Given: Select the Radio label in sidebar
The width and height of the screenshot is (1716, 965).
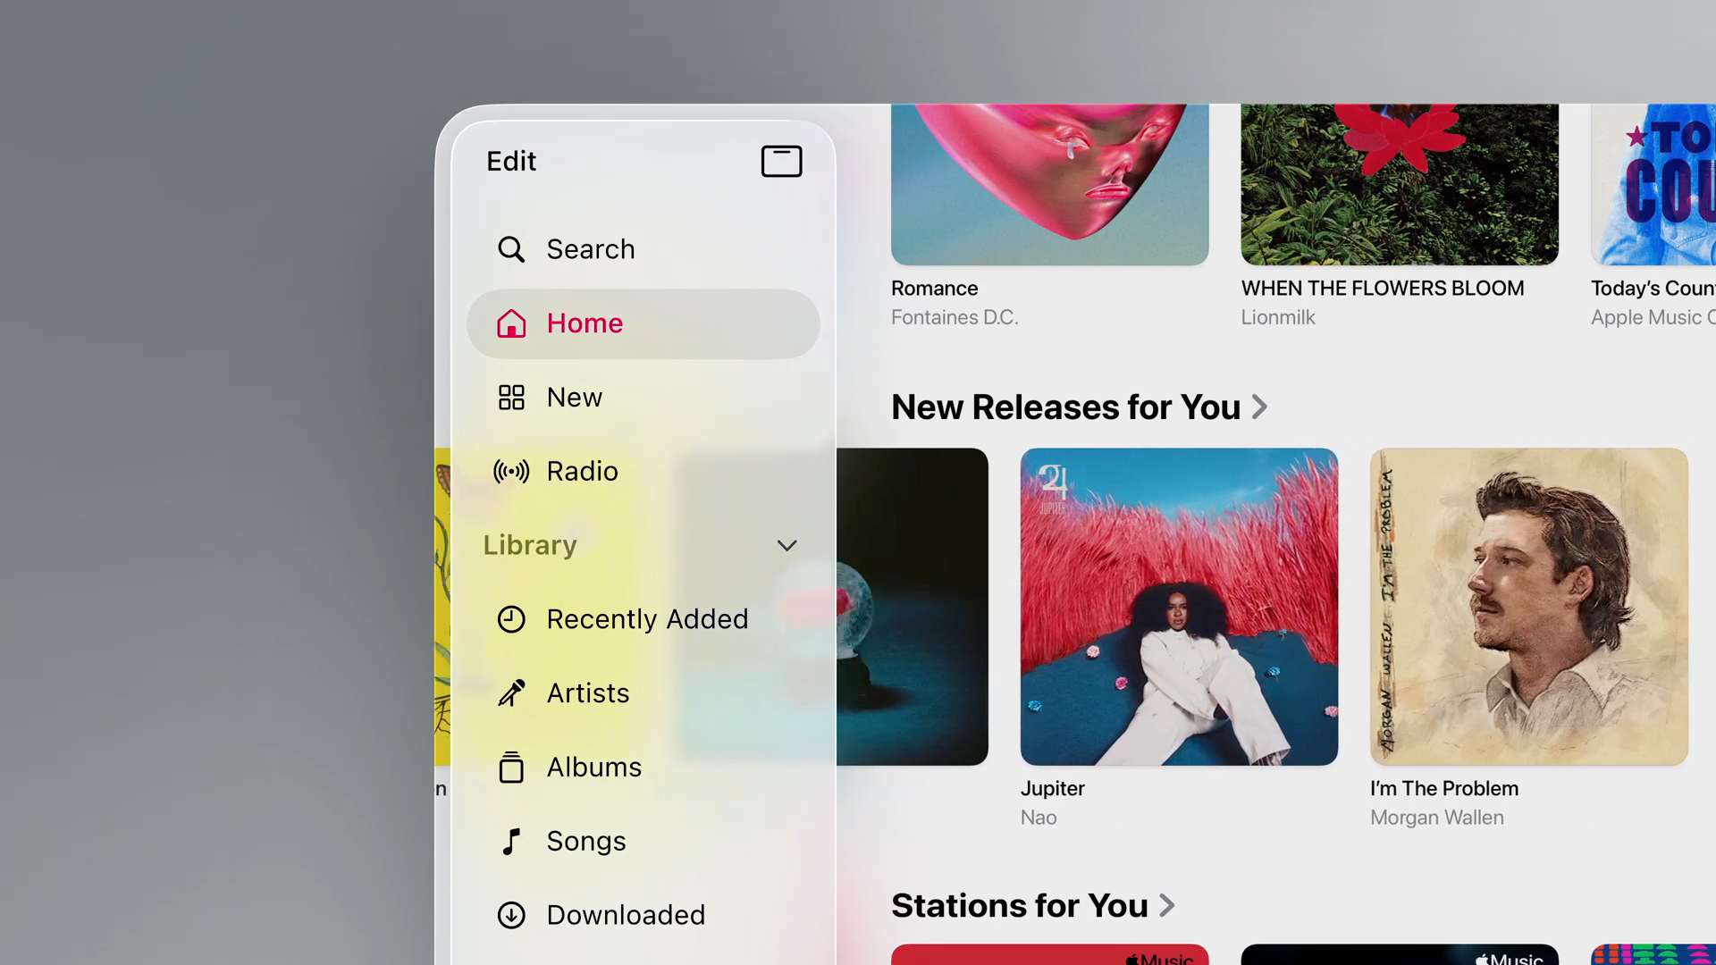Looking at the screenshot, I should click(x=583, y=471).
